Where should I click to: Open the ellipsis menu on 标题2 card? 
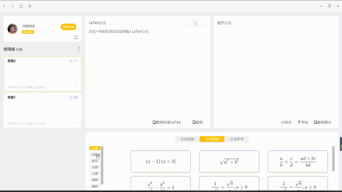76,87
